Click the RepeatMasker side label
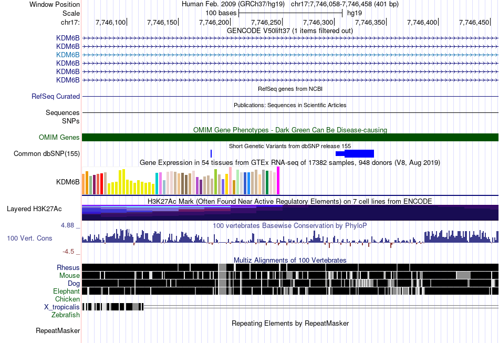The height and width of the screenshot is (343, 499). pos(58,331)
